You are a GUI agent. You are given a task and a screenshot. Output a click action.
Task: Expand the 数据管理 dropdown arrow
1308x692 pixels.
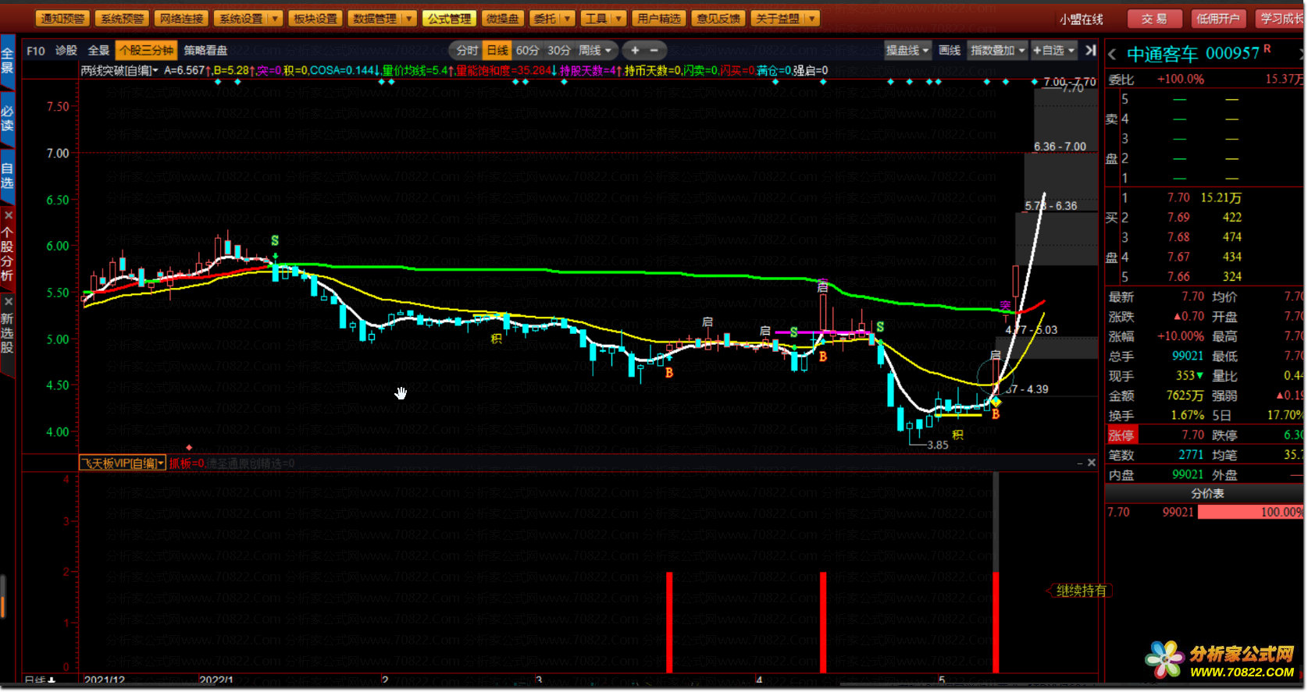pos(409,19)
